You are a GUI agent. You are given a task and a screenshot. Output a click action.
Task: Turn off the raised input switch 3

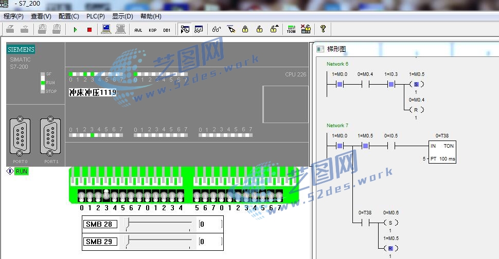point(106,195)
